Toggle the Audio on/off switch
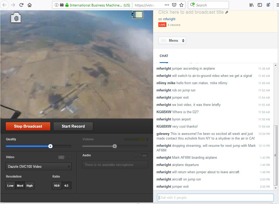This screenshot has height=204, width=279. pyautogui.click(x=141, y=155)
